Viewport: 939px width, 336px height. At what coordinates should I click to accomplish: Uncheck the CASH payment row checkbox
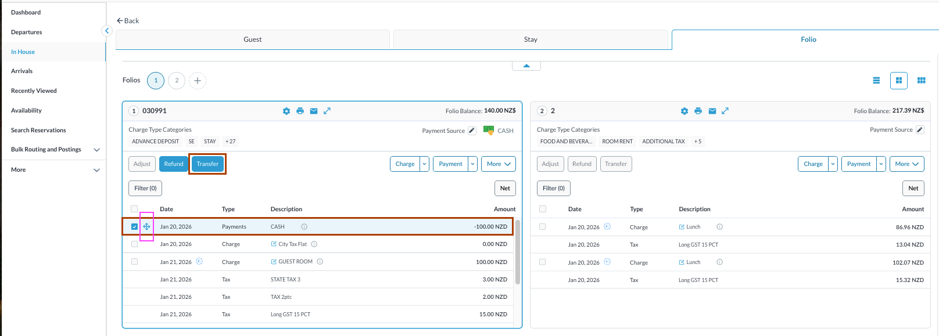[x=134, y=226]
